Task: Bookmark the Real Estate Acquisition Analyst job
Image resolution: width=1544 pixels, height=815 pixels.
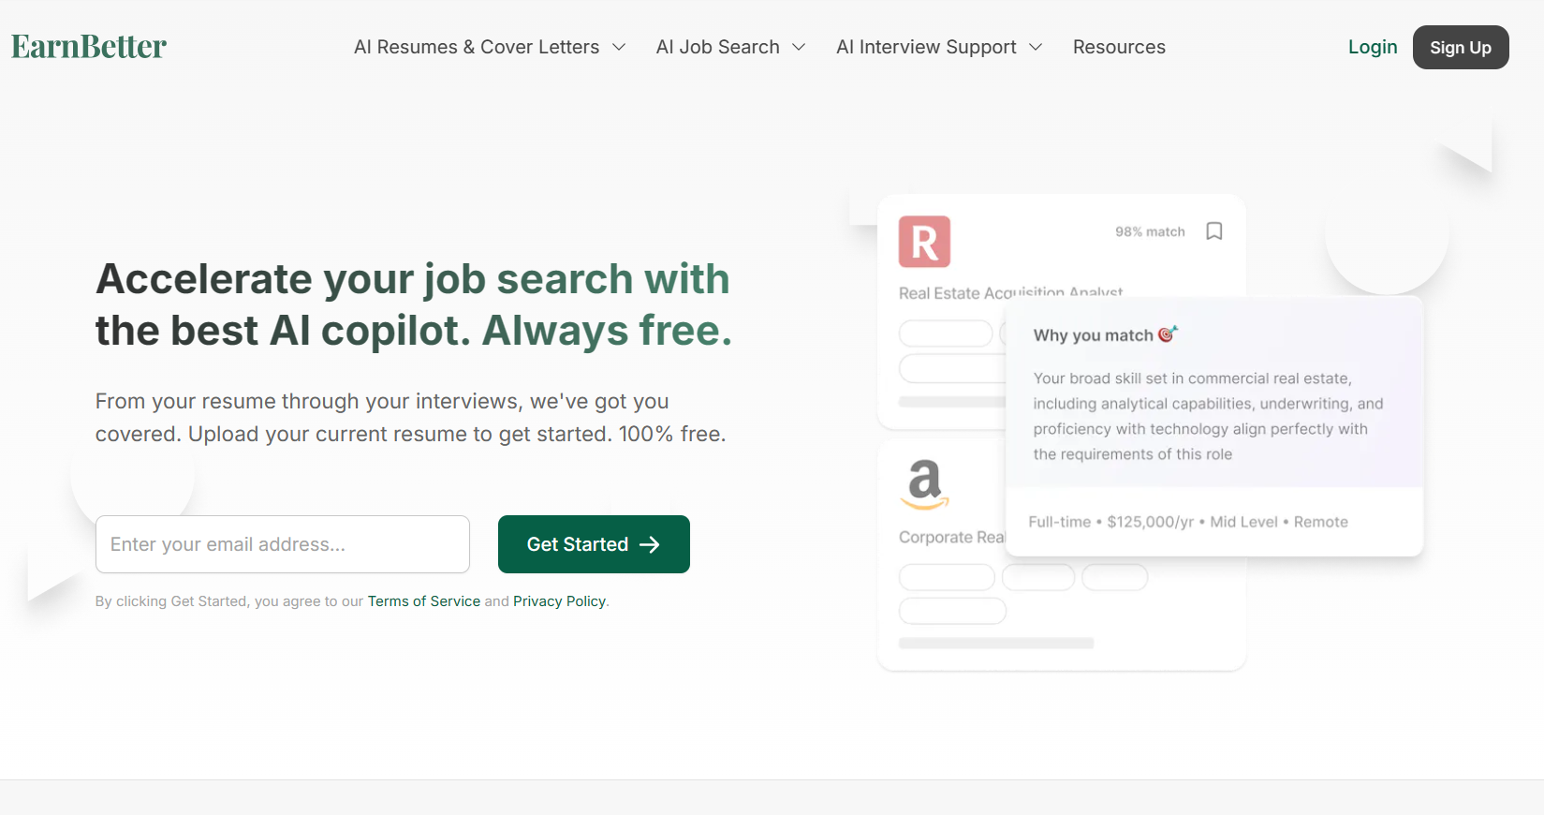Action: (x=1213, y=231)
